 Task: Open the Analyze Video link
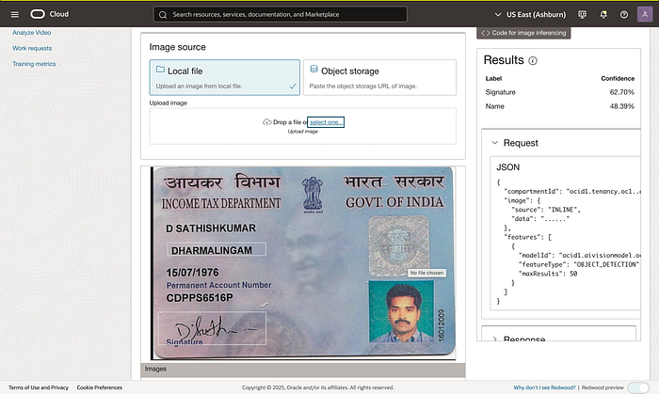[31, 32]
